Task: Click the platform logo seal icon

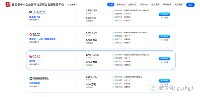Action: click(x=8, y=4)
